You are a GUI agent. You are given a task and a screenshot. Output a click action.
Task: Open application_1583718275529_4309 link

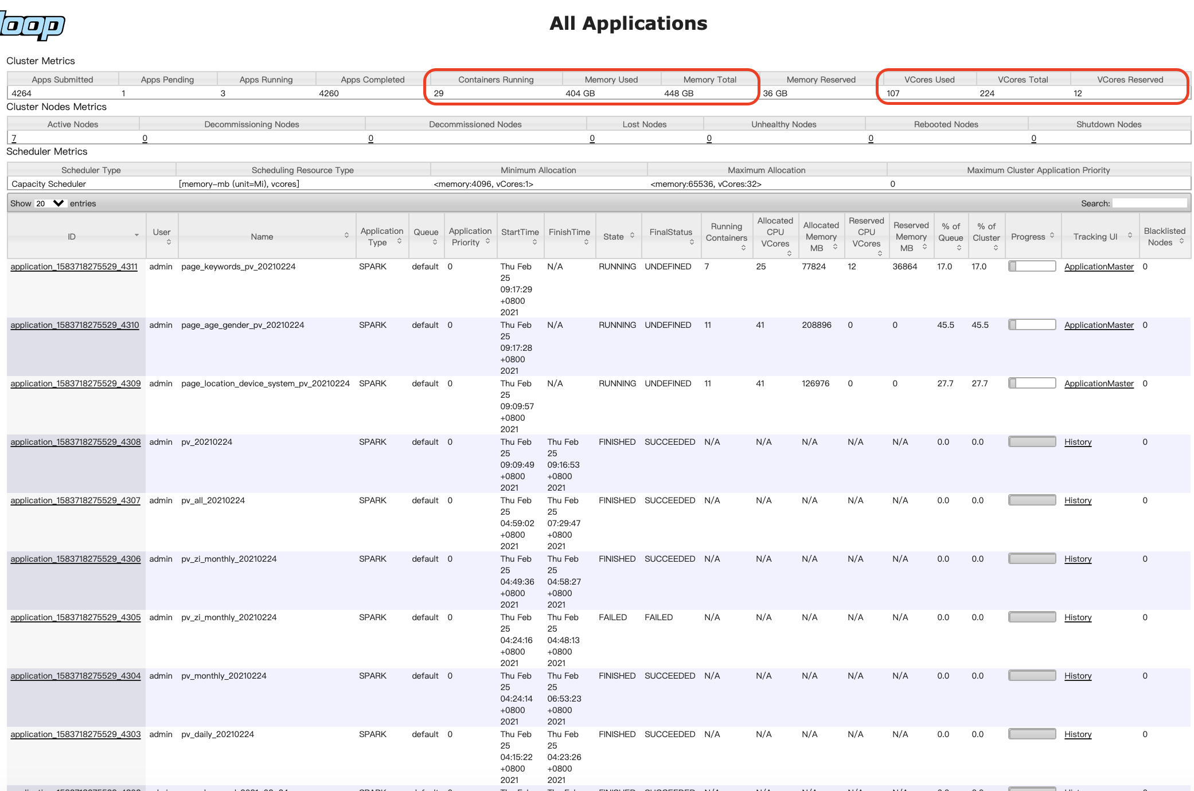(x=75, y=383)
